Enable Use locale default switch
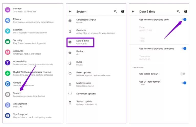Viewport: 196px width, 127px height. 183,74
